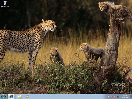
Task: Open the clock showing 20:04
Action: click(x=125, y=97)
